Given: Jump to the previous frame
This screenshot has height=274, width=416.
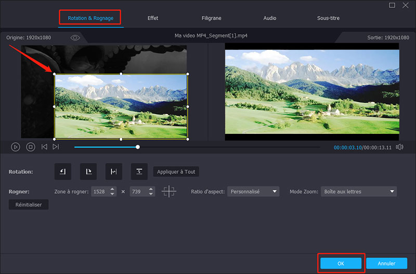Looking at the screenshot, I should [x=44, y=147].
